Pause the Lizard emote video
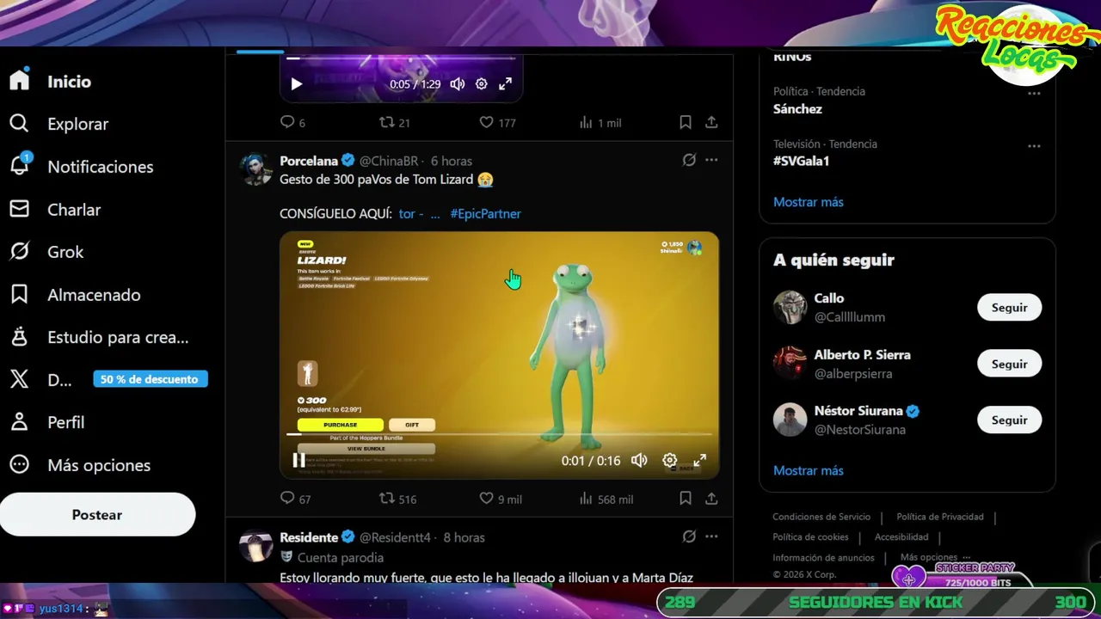The width and height of the screenshot is (1101, 619). coord(298,460)
